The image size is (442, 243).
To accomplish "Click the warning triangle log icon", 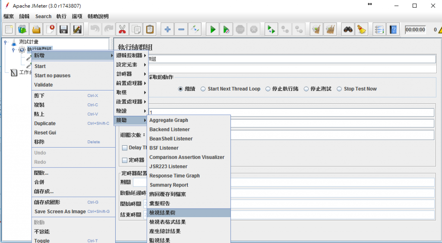I will click(x=440, y=30).
